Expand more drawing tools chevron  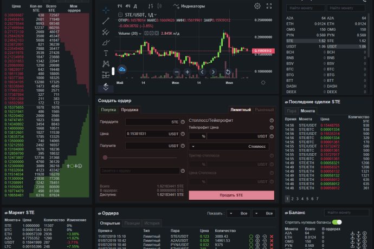pos(106,89)
